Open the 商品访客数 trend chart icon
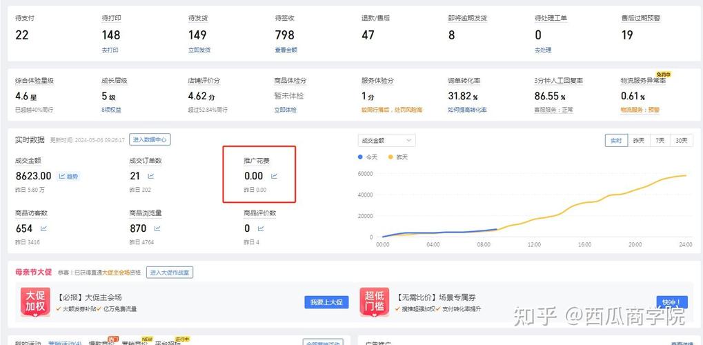This screenshot has width=703, height=345. coord(43,228)
